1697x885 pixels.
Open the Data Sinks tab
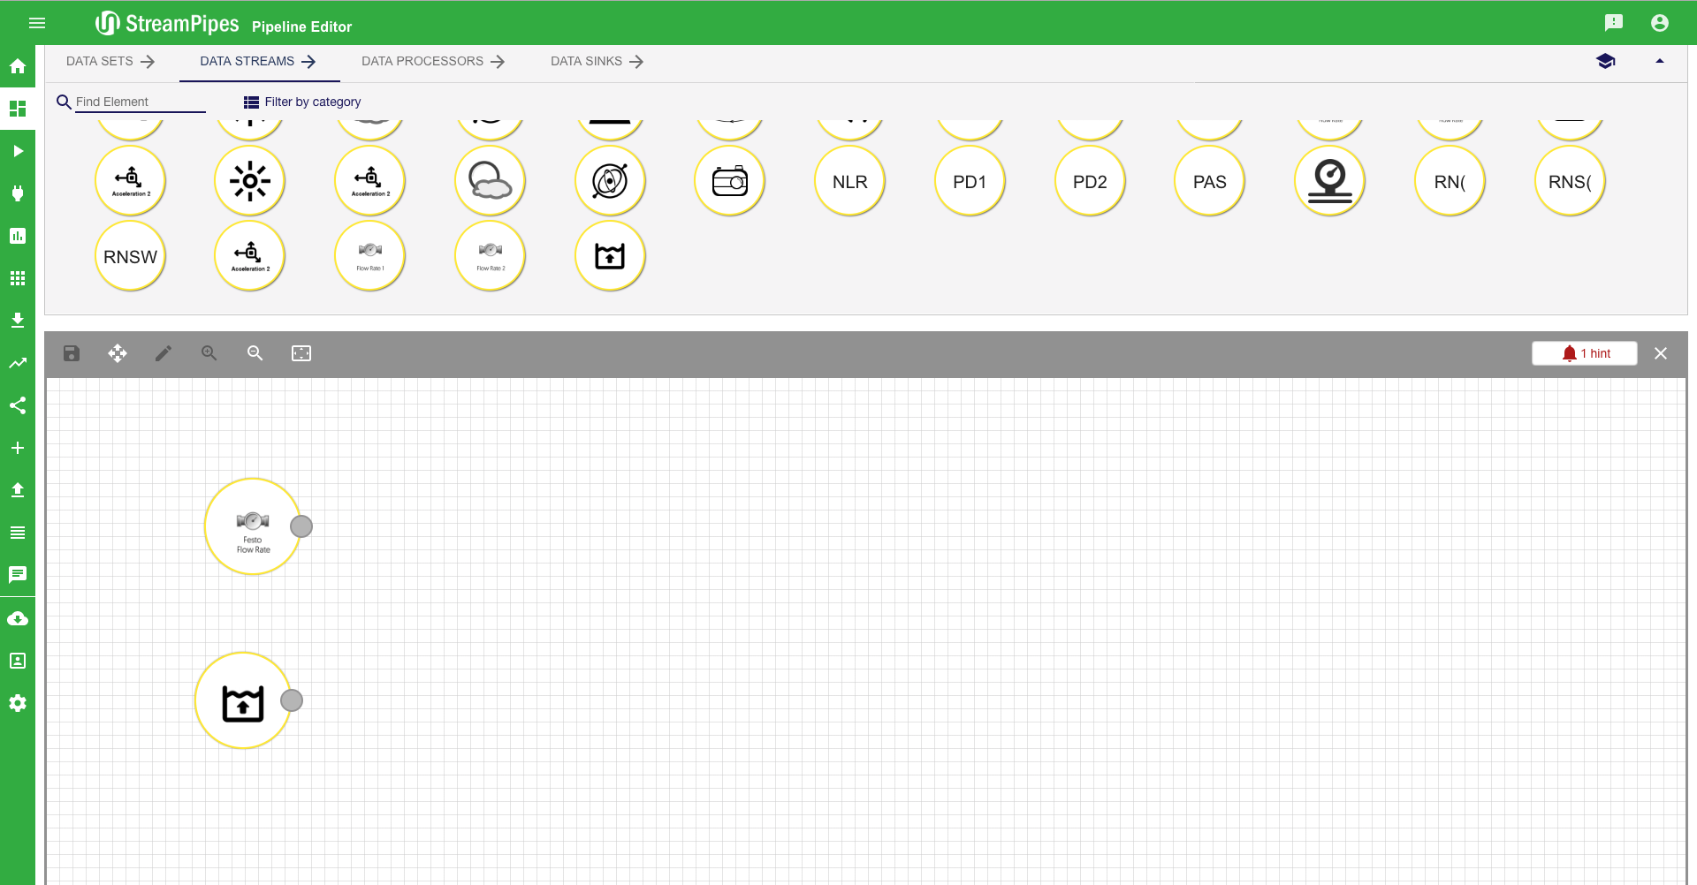(597, 62)
